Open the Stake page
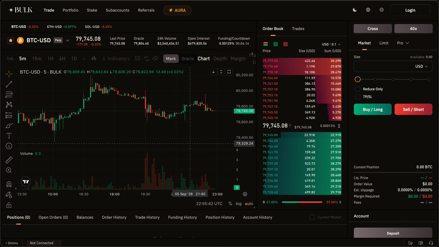 pos(92,10)
